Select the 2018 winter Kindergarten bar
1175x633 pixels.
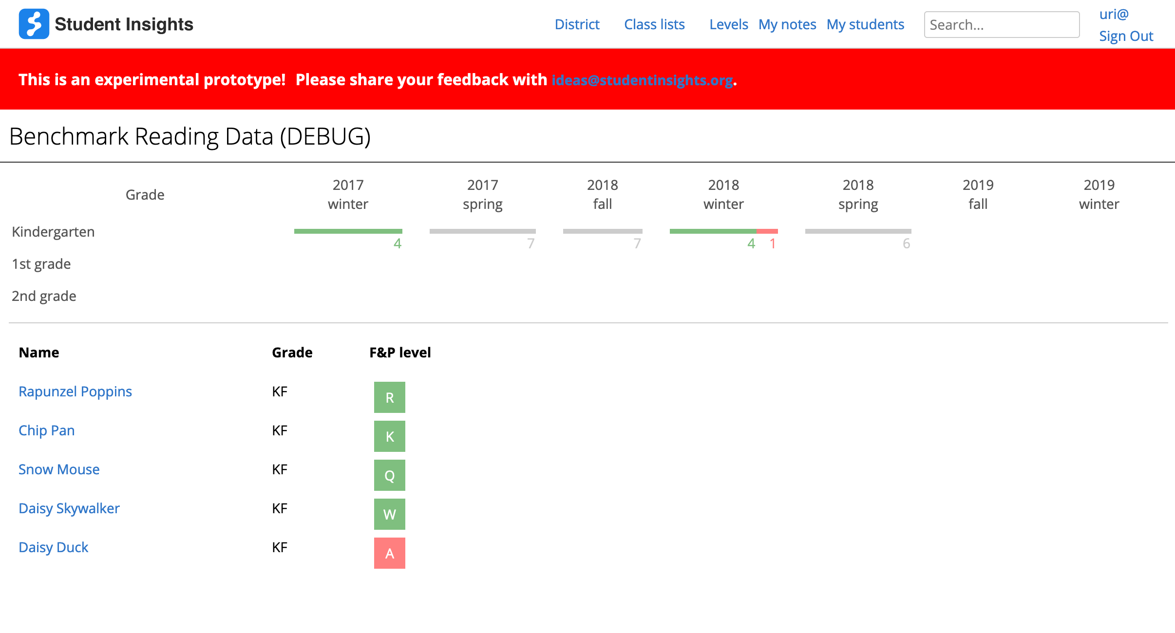(x=724, y=231)
